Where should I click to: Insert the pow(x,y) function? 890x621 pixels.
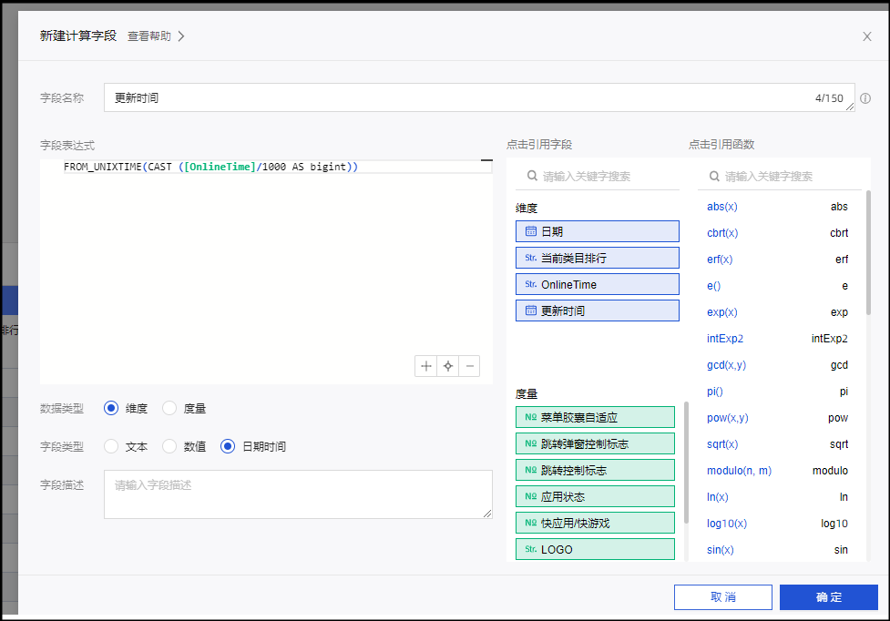click(x=728, y=418)
